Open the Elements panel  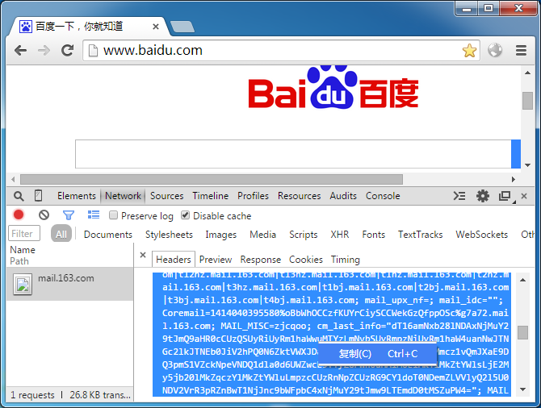[x=77, y=196]
